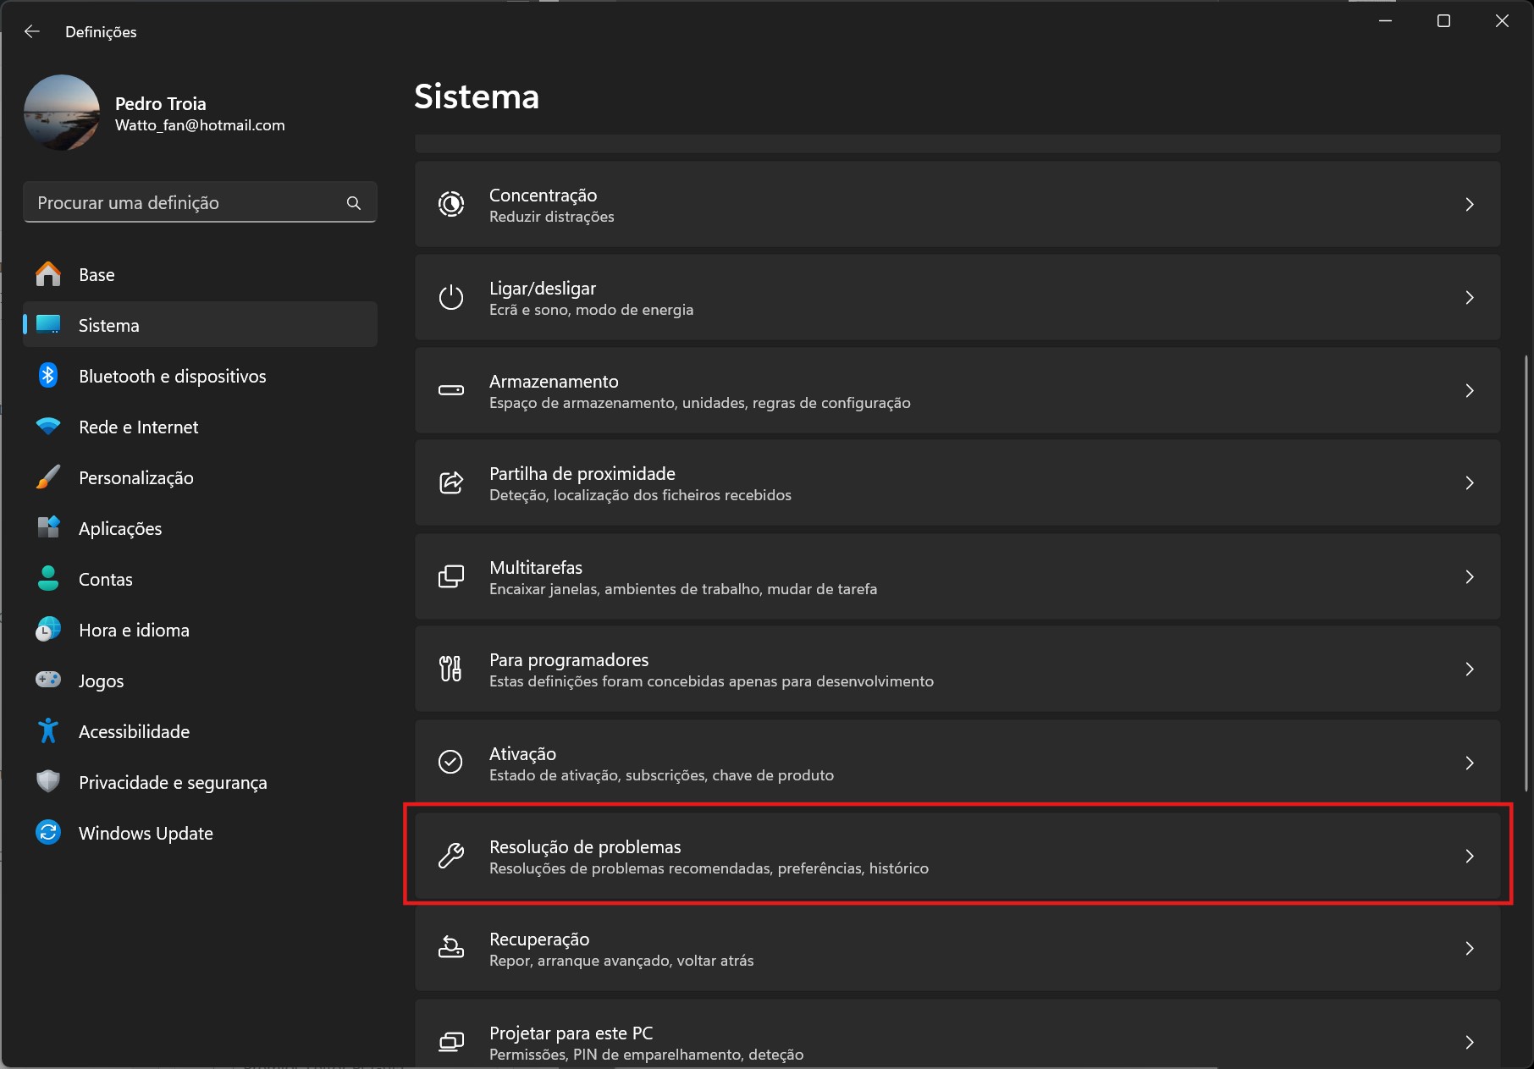The height and width of the screenshot is (1069, 1534).
Task: Open the Ativação settings title
Action: 522,753
